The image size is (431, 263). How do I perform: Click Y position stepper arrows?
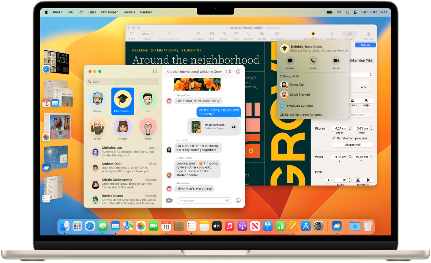point(371,156)
